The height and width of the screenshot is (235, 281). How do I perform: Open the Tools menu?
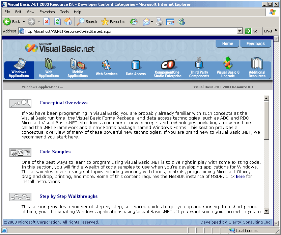(64, 12)
